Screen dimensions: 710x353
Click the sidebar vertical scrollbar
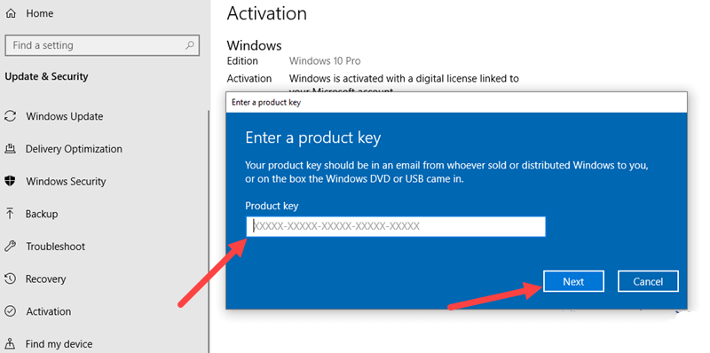pos(209,231)
